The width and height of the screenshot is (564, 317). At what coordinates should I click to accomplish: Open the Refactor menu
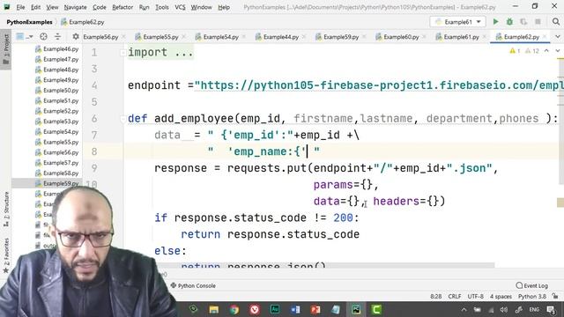122,7
